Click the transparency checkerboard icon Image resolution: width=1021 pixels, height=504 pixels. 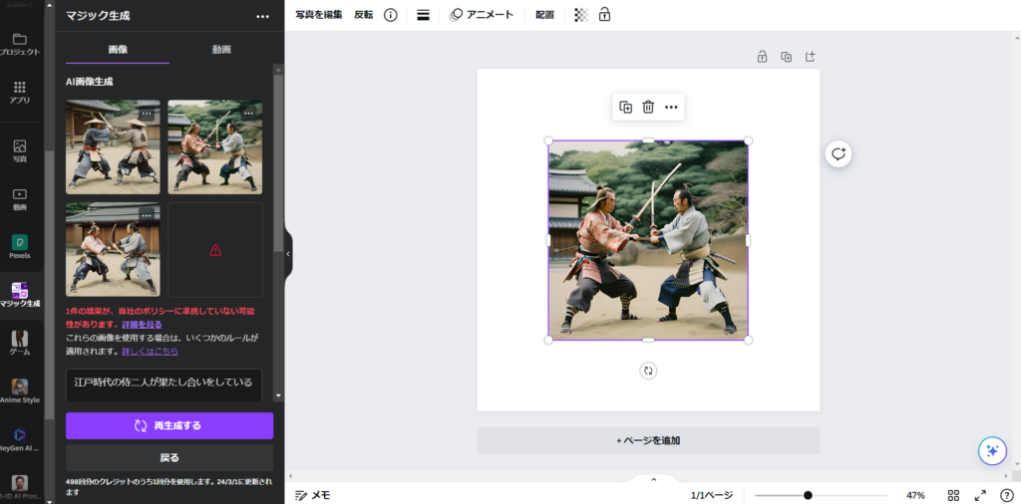click(581, 15)
